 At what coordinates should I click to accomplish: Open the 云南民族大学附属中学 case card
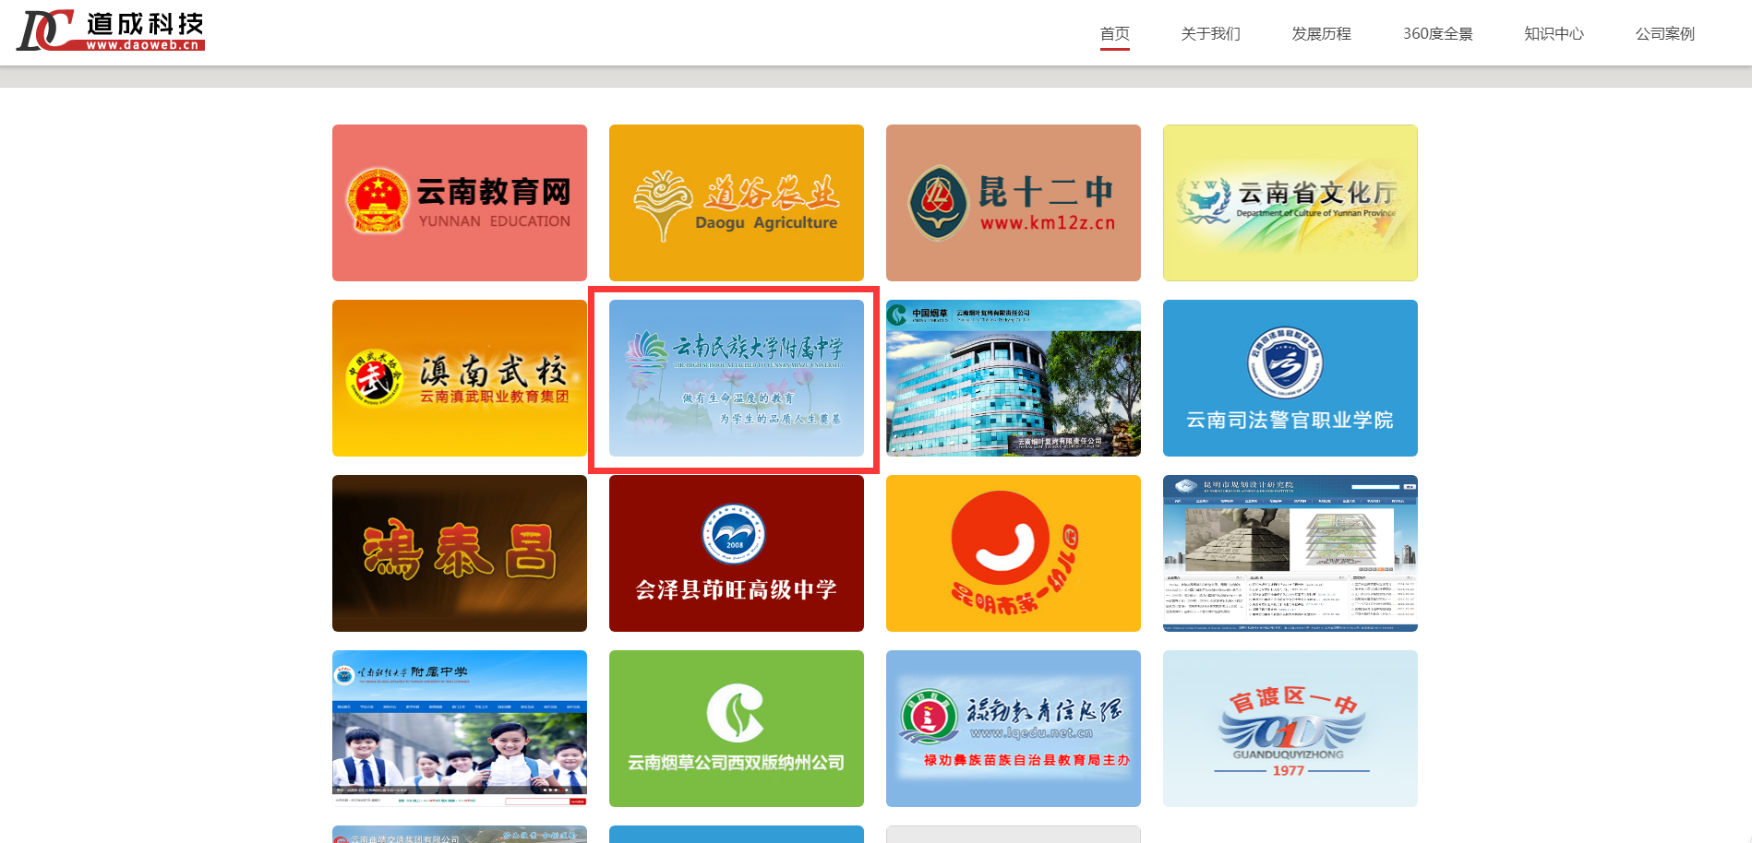point(737,378)
